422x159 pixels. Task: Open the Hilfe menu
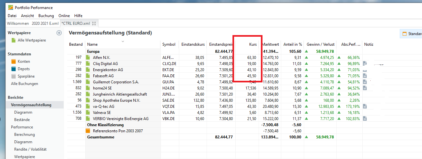tap(78, 16)
